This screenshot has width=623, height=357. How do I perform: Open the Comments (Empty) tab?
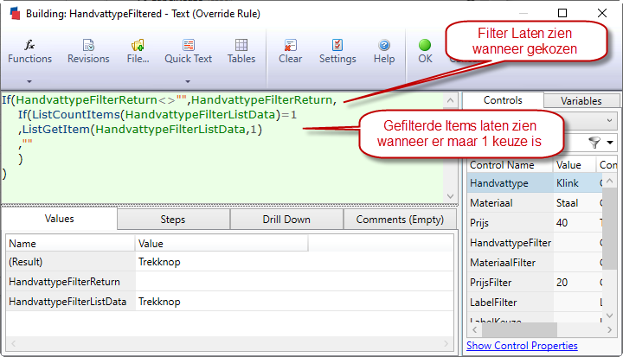400,220
